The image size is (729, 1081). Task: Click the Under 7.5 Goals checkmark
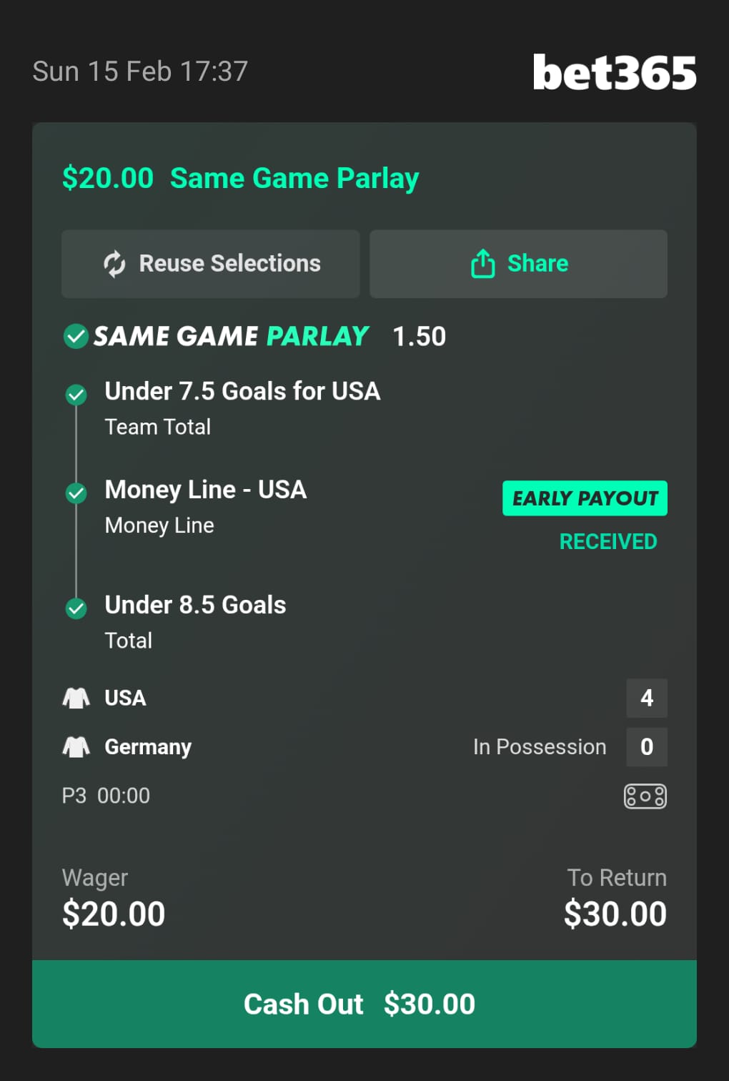pyautogui.click(x=76, y=394)
